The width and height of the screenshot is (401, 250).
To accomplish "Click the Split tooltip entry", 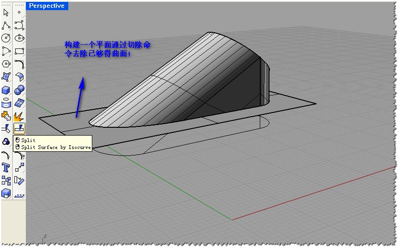I will coord(28,140).
